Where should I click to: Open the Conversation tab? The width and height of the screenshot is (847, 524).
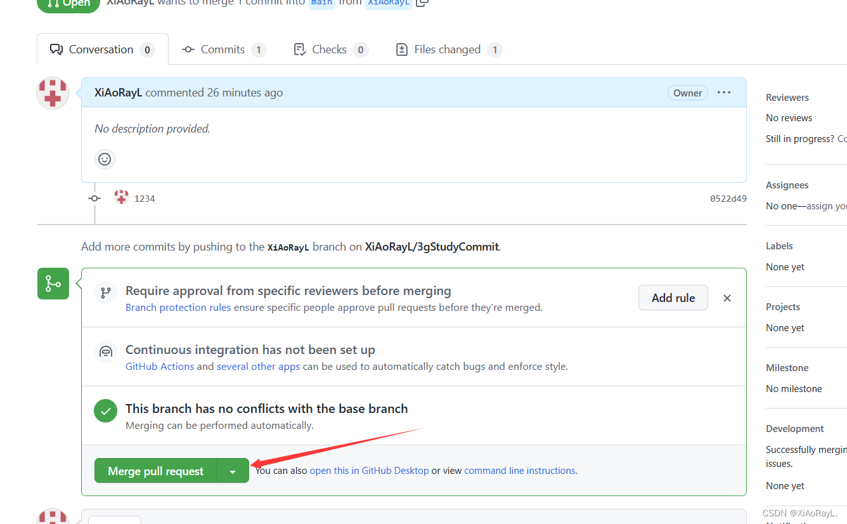103,49
